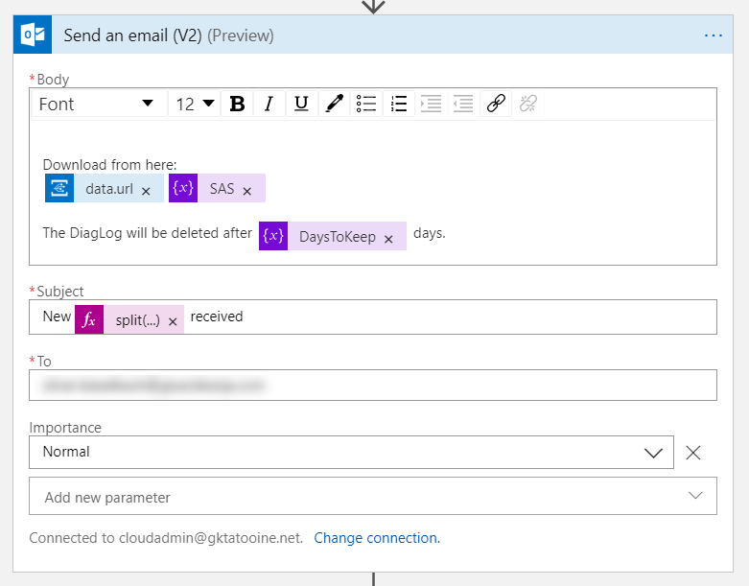Insert a numbered list
749x586 pixels.
[399, 105]
